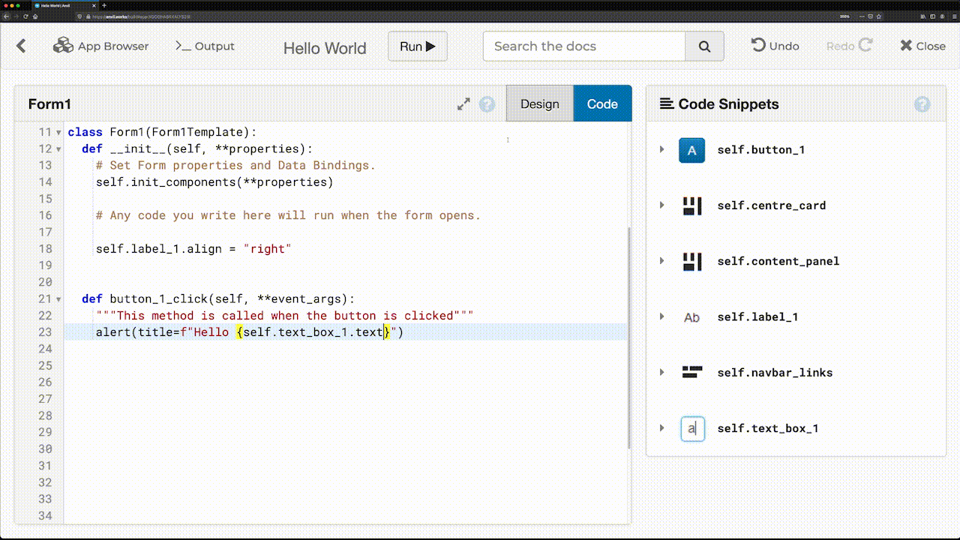
Task: Click the label_1 Ab icon
Action: coord(691,316)
